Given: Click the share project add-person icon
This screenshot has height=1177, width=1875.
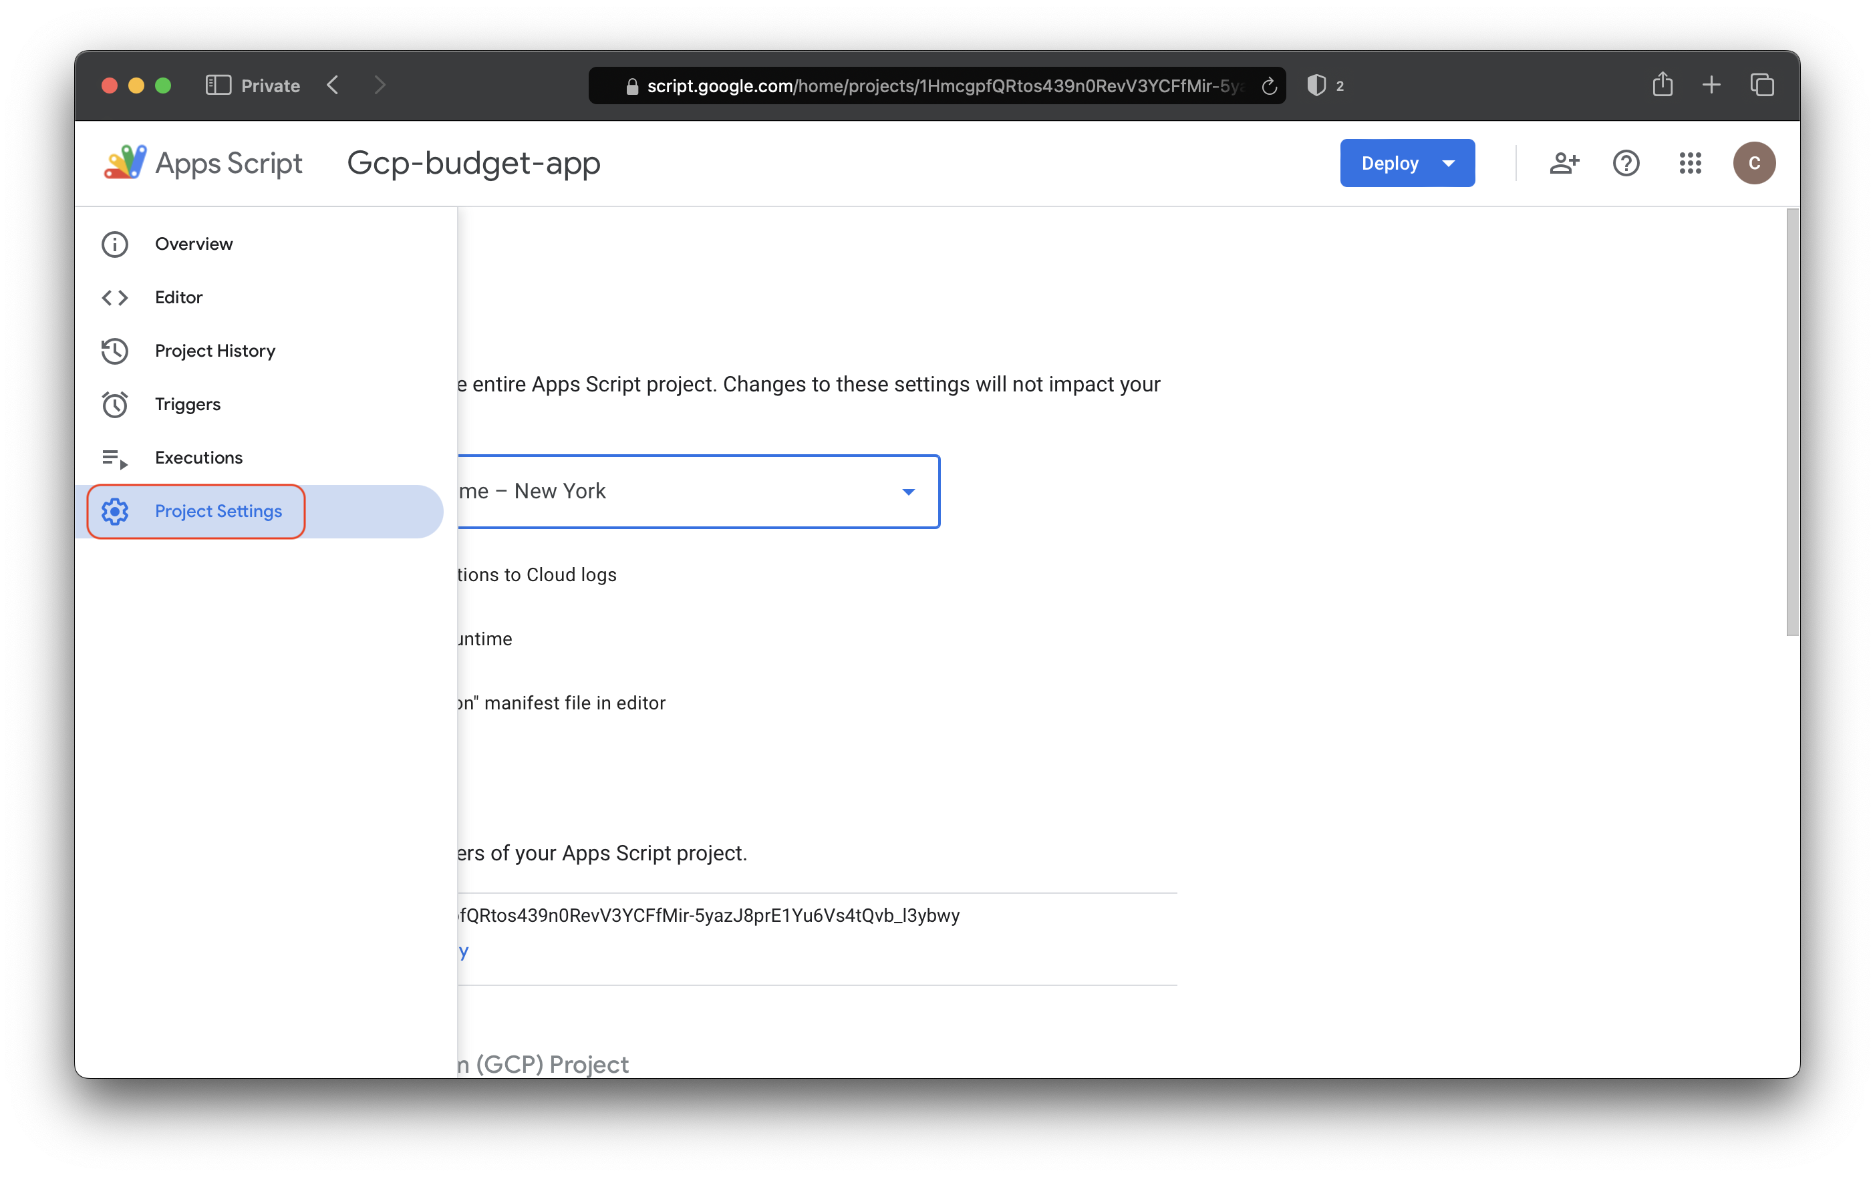Looking at the screenshot, I should pos(1564,164).
